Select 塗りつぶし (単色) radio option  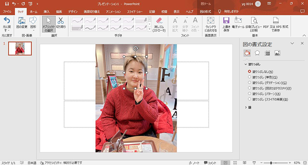249,77
